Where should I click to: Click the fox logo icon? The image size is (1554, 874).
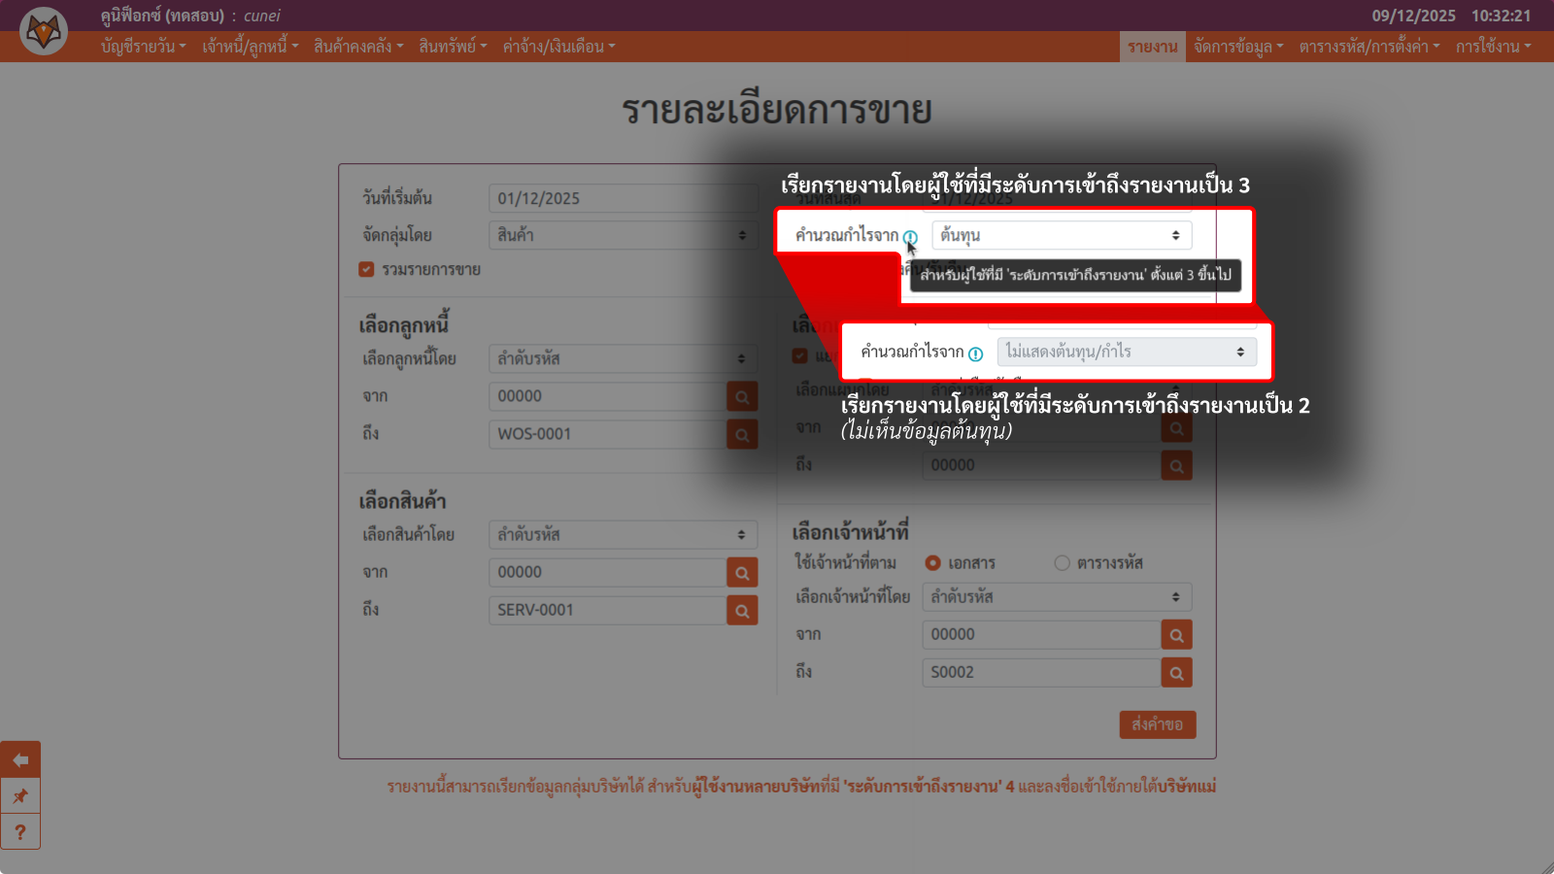pyautogui.click(x=44, y=31)
